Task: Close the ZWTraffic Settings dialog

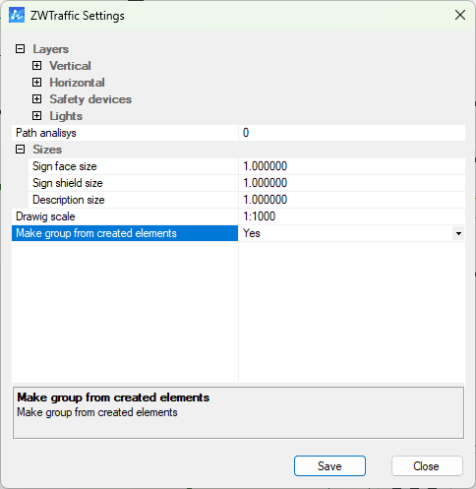Action: coord(460,15)
